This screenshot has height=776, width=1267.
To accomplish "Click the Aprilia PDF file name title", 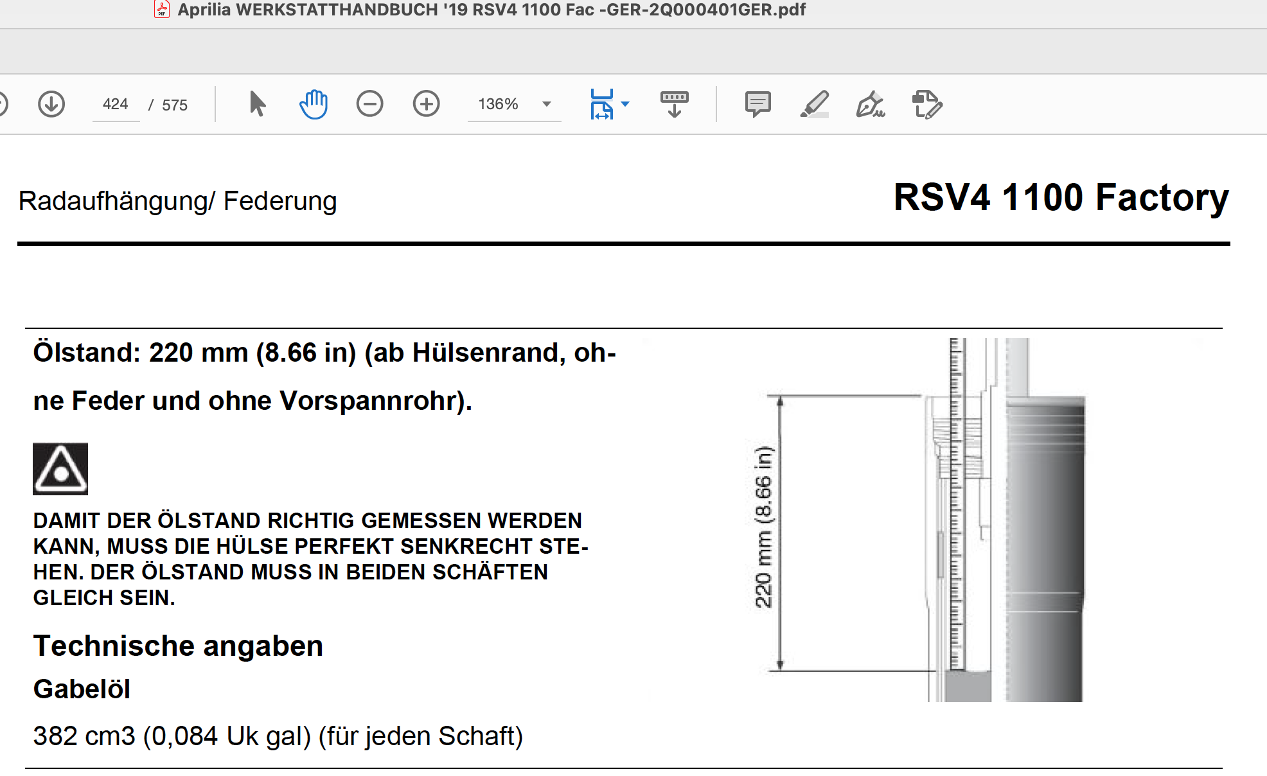I will (x=491, y=10).
